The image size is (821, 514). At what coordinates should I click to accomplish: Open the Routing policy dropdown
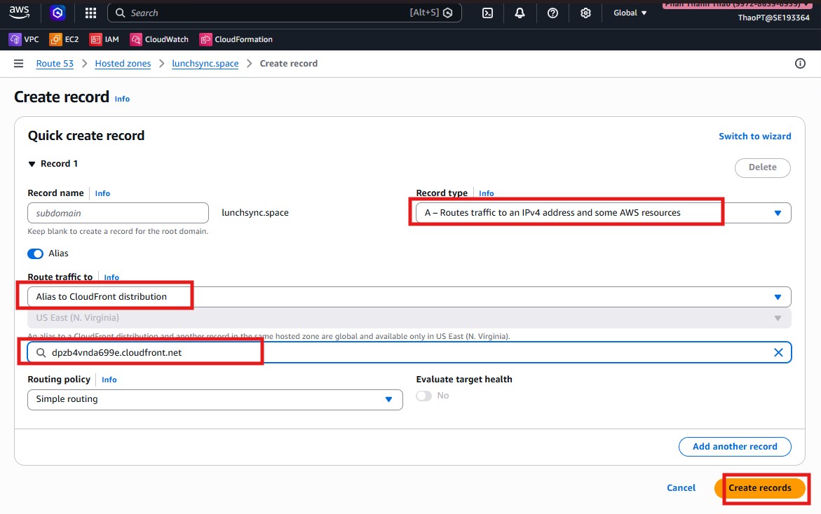tap(215, 399)
